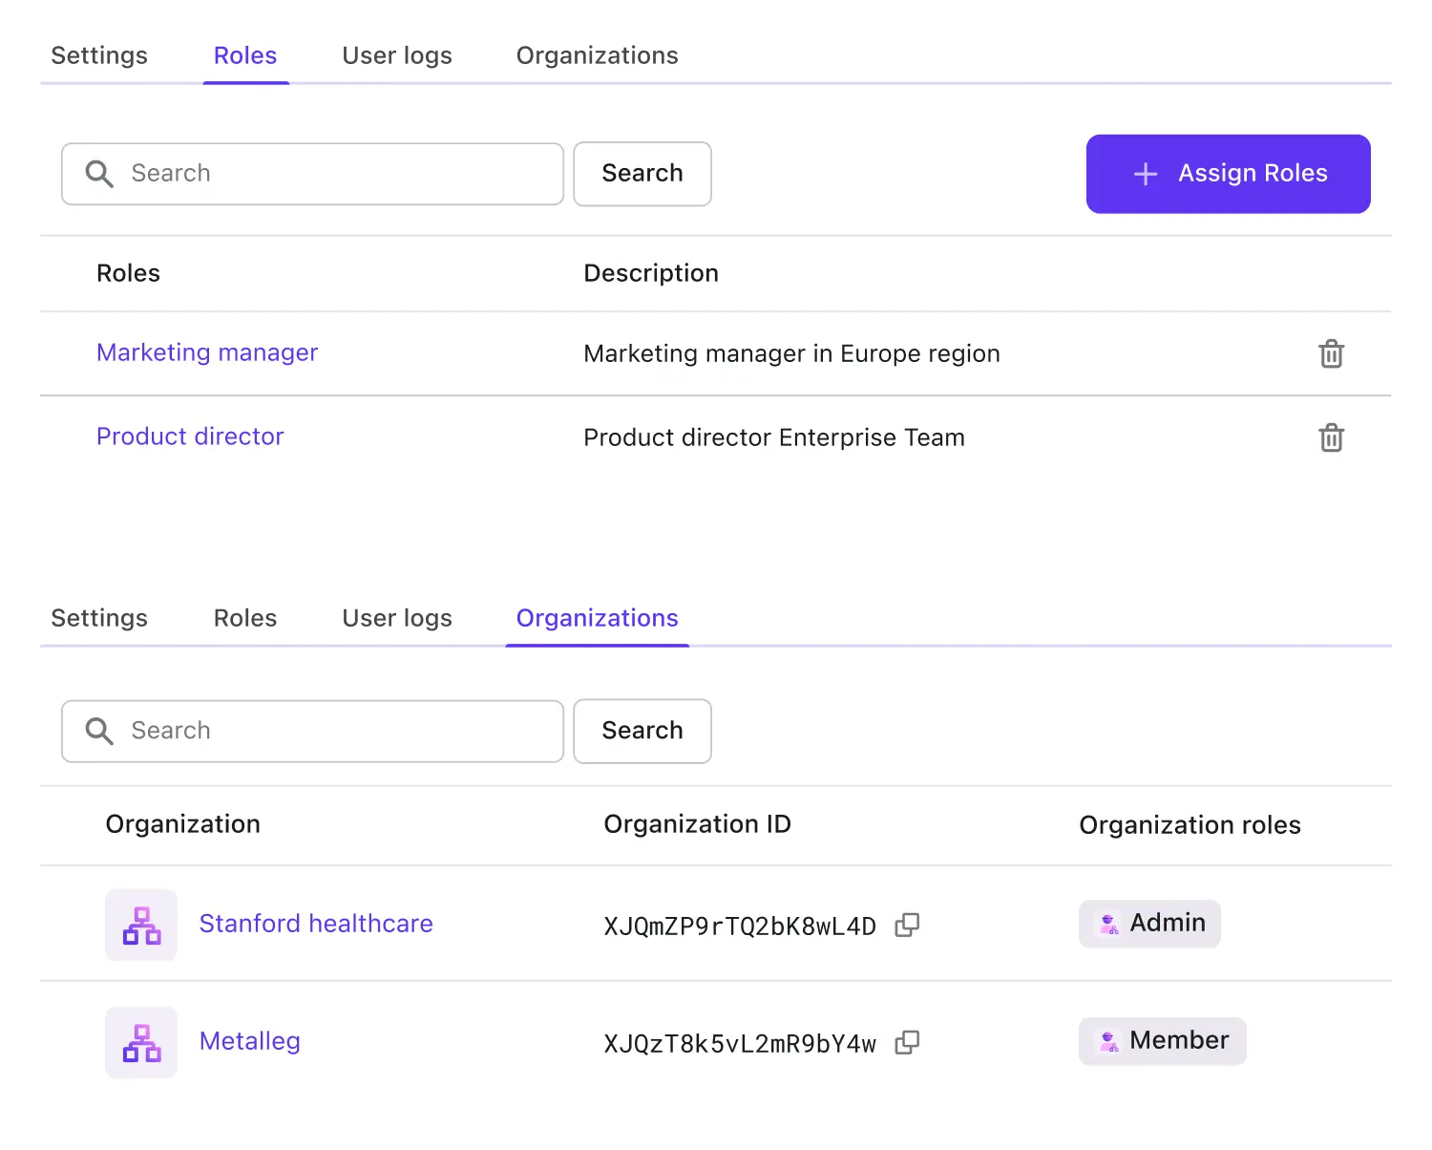Image resolution: width=1432 pixels, height=1150 pixels.
Task: Copy the Metalleg organization ID
Action: tap(907, 1042)
